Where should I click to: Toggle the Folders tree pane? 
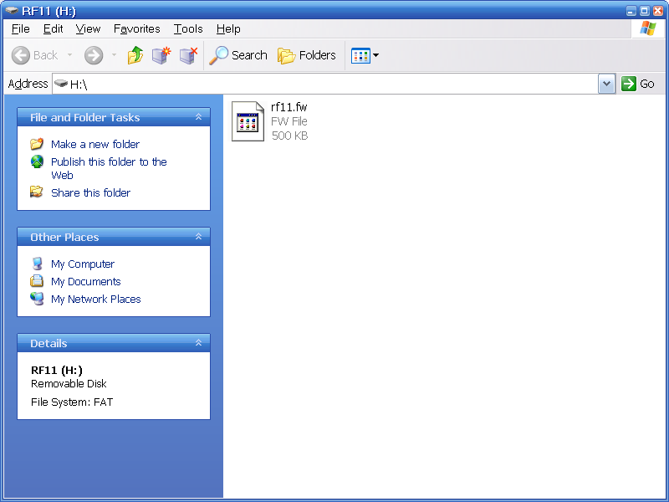coord(307,55)
